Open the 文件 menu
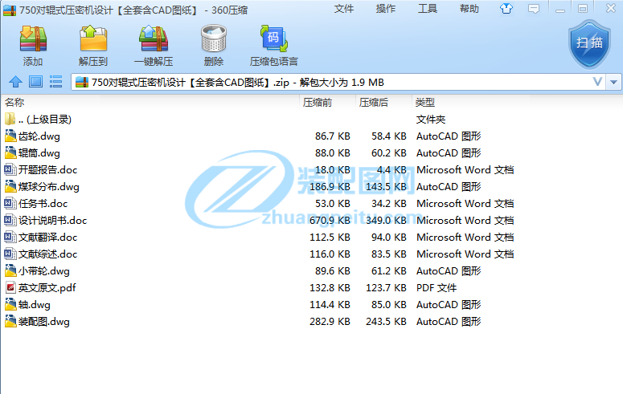Screen dimensions: 623x394 pyautogui.click(x=344, y=9)
